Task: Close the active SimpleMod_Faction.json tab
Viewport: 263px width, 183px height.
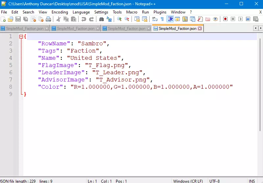Action: click(x=200, y=29)
